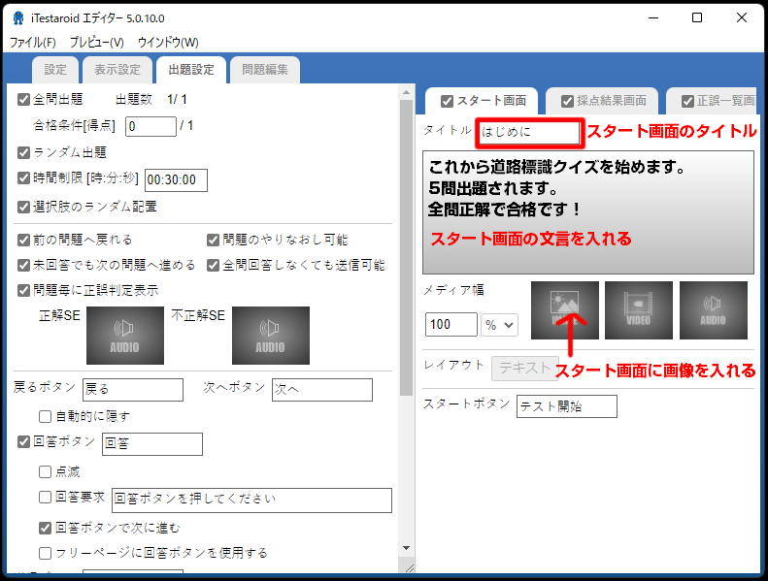Switch to 問題編集 tab

265,70
